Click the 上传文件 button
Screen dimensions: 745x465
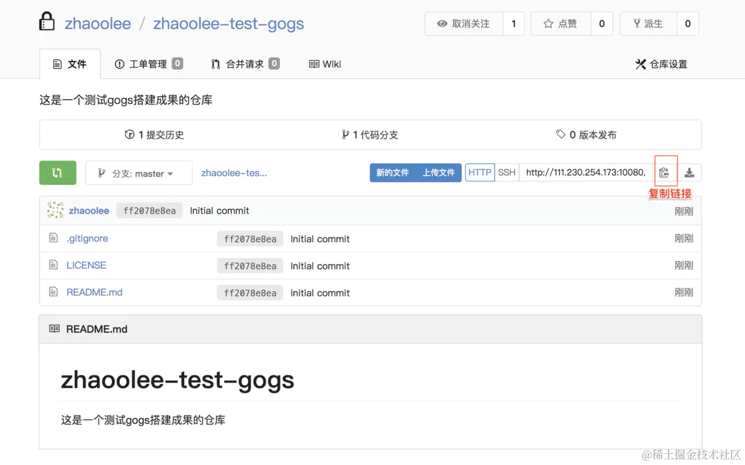coord(439,173)
